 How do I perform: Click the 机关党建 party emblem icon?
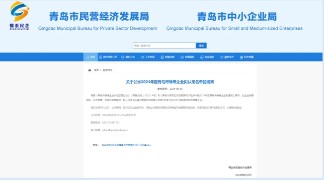tap(242, 57)
